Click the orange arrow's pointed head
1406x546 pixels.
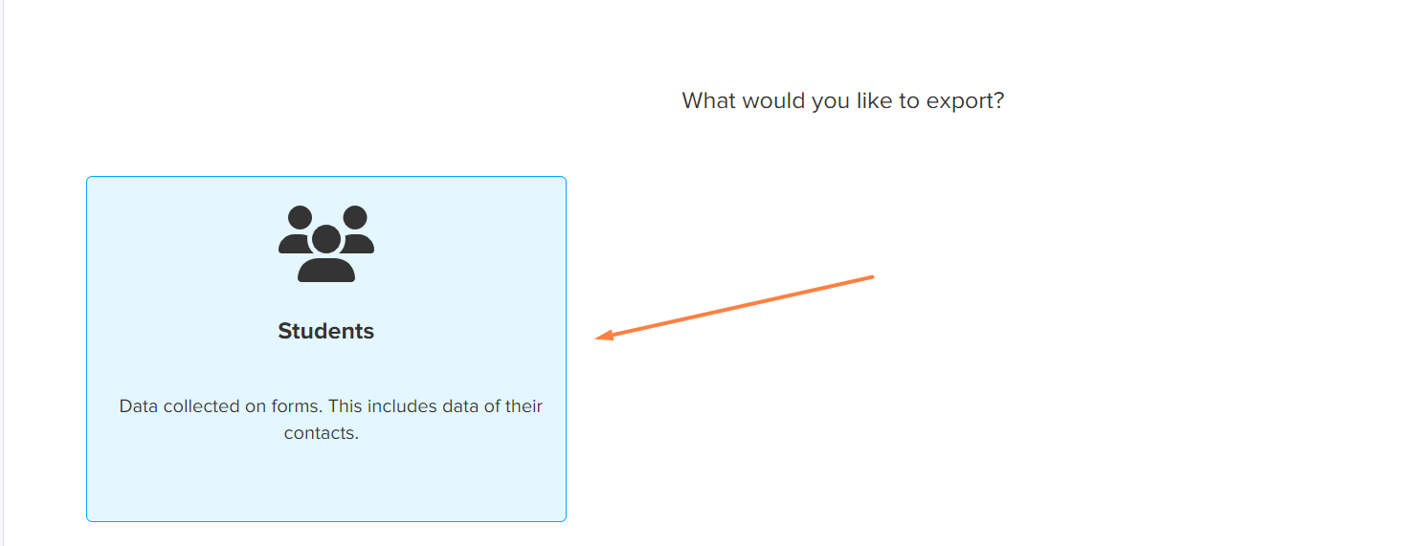tap(603, 335)
